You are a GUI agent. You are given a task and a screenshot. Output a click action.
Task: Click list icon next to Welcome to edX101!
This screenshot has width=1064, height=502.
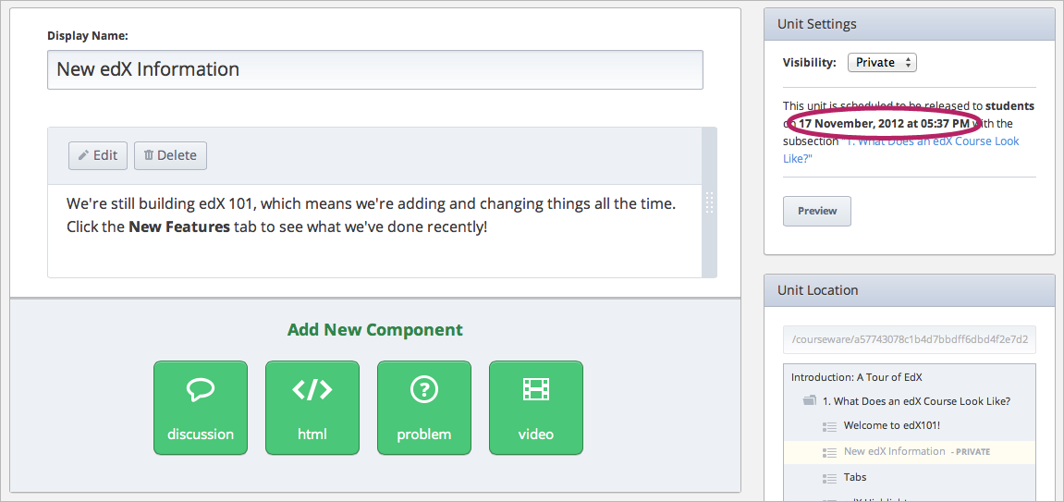(x=829, y=426)
